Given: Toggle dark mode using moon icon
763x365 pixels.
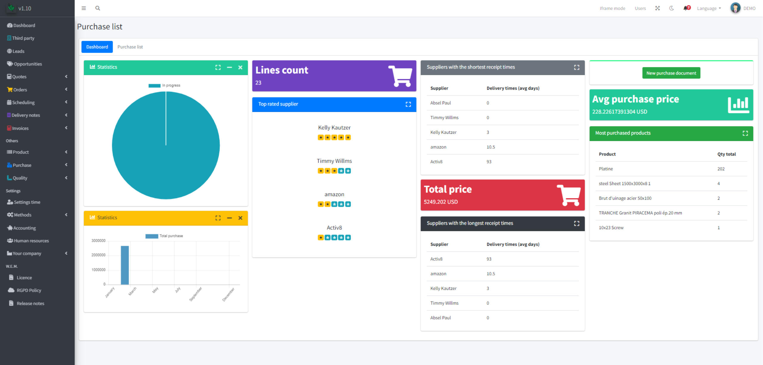Looking at the screenshot, I should click(671, 9).
